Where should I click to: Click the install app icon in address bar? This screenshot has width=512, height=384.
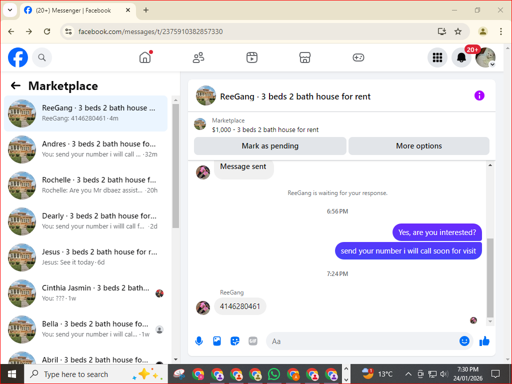point(442,31)
